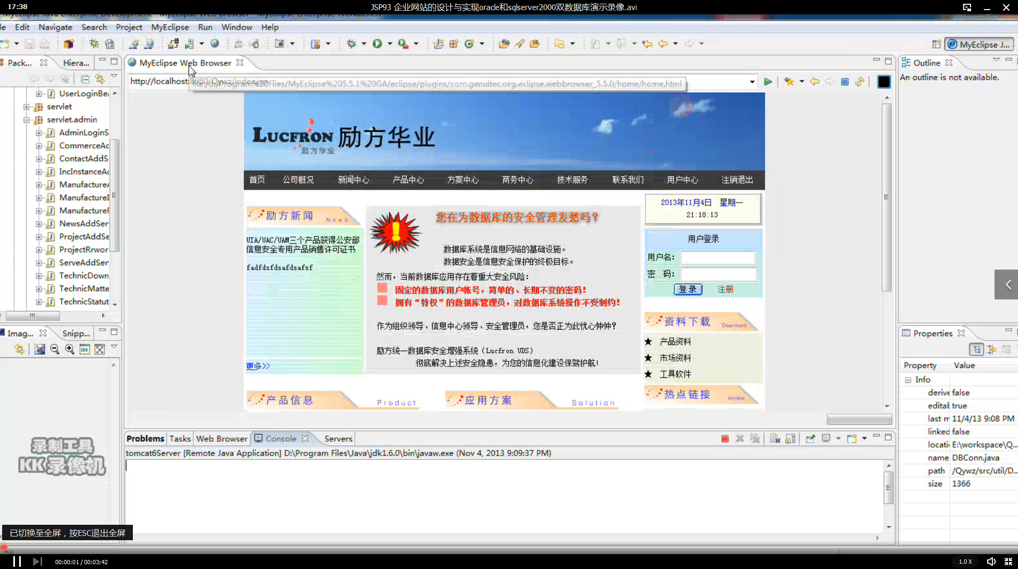Click Open Perspective icon
This screenshot has height=569, width=1018.
[936, 44]
